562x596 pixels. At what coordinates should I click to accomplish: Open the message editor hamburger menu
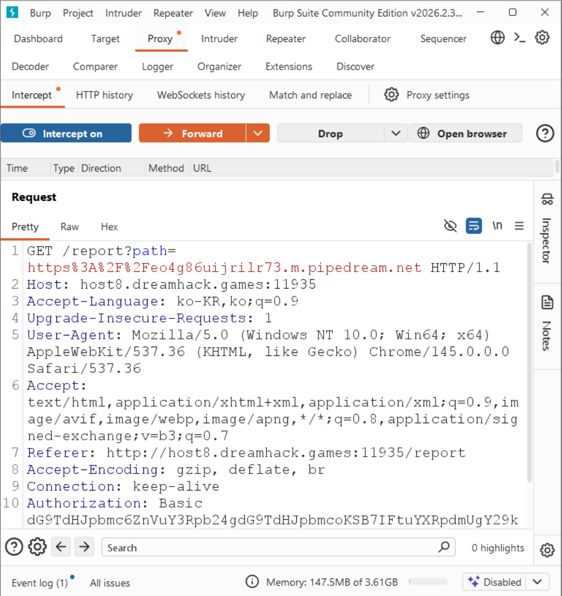tap(519, 226)
